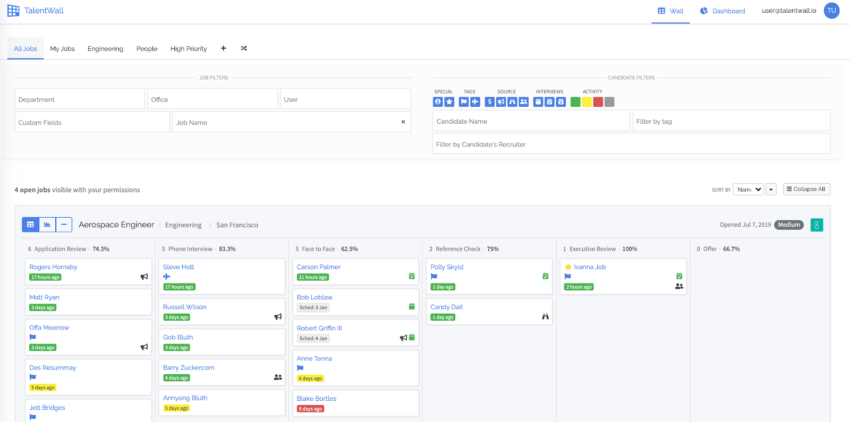850x422 pixels.
Task: Toggle sort direction arrow button
Action: [771, 190]
